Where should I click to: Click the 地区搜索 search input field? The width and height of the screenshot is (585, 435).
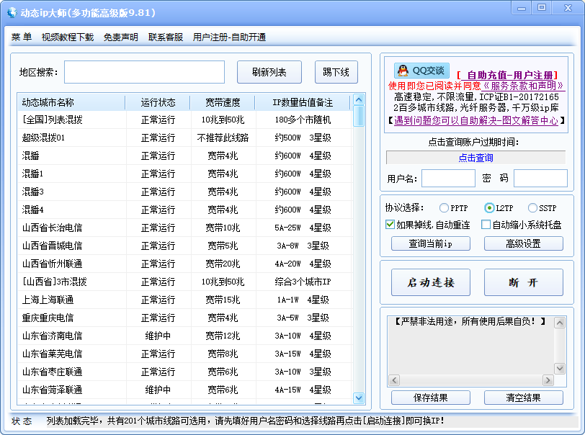(144, 72)
